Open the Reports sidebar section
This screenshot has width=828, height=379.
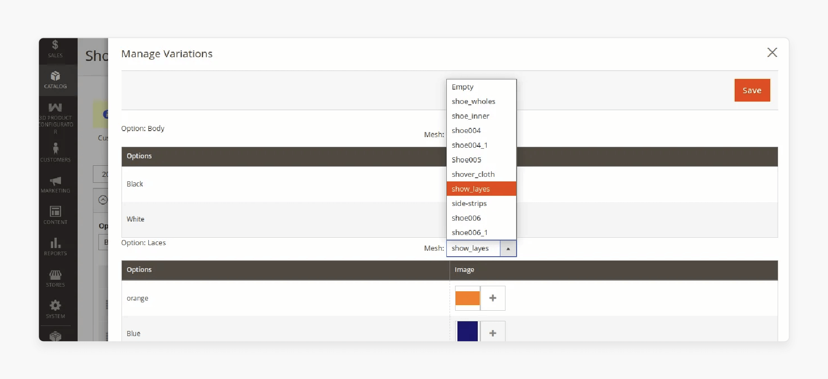tap(55, 246)
